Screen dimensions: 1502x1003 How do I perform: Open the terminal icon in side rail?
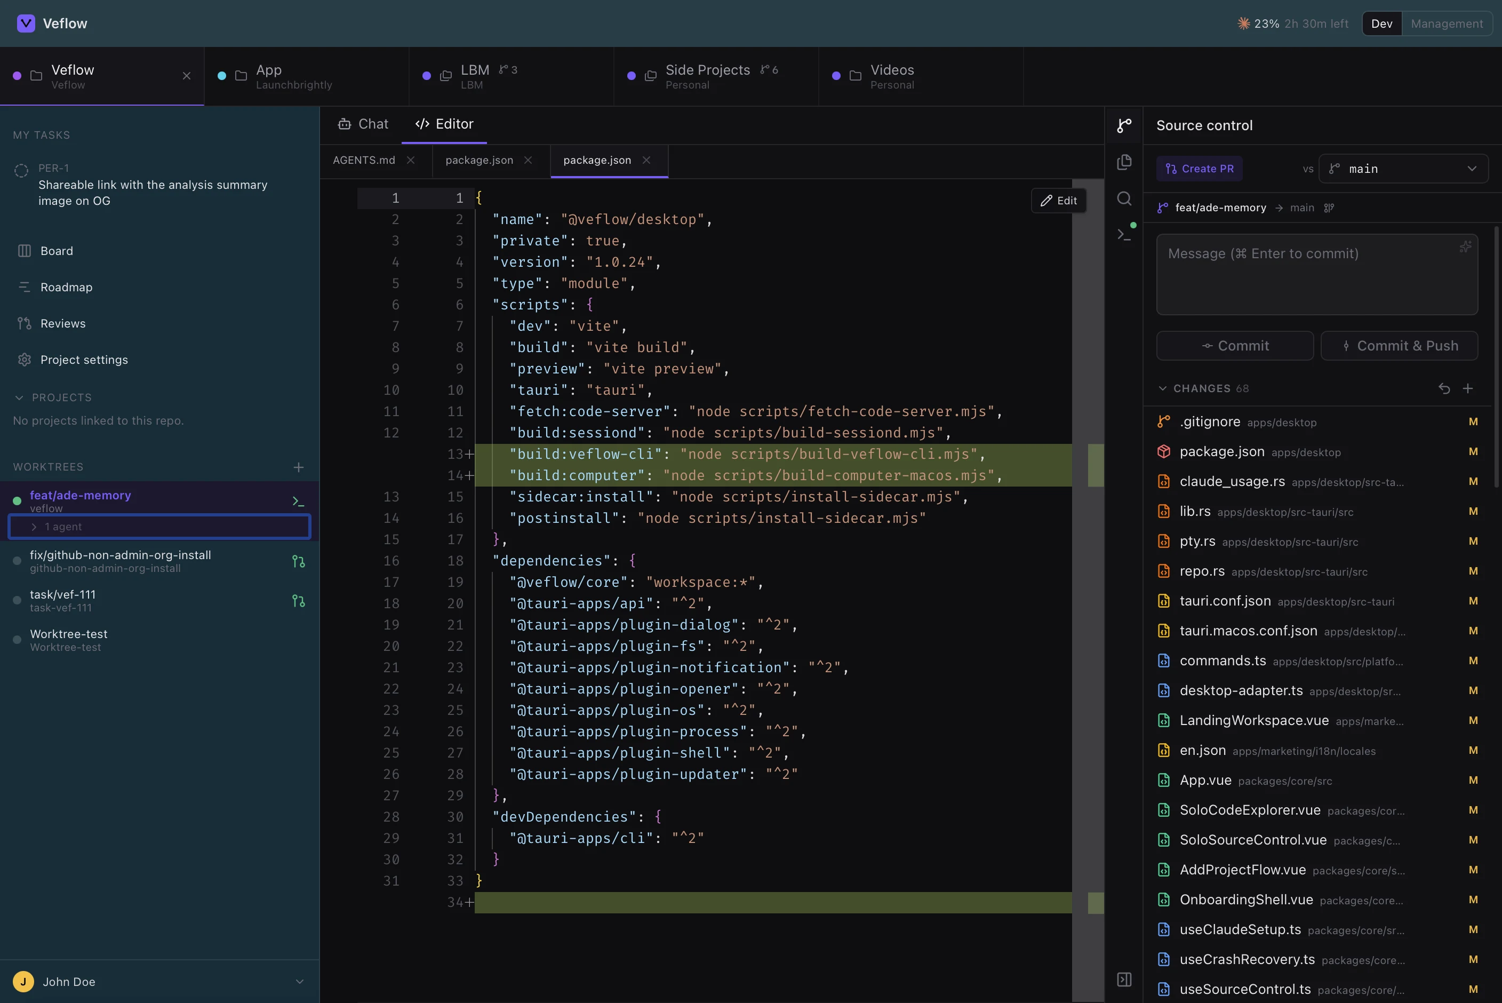click(1123, 234)
